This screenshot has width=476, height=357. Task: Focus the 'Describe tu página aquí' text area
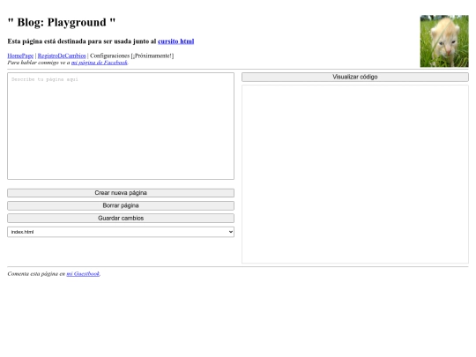121,126
